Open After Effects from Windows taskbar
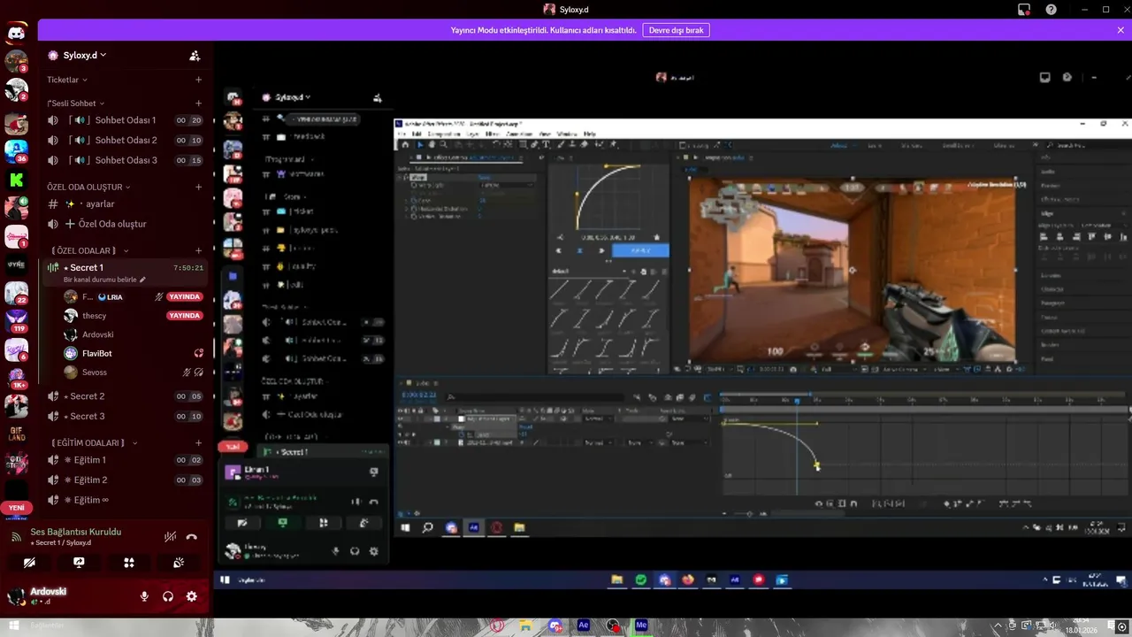 tap(583, 625)
